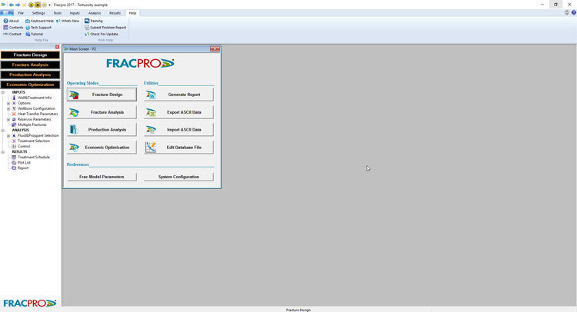Open Context help in ribbon

tap(12, 34)
